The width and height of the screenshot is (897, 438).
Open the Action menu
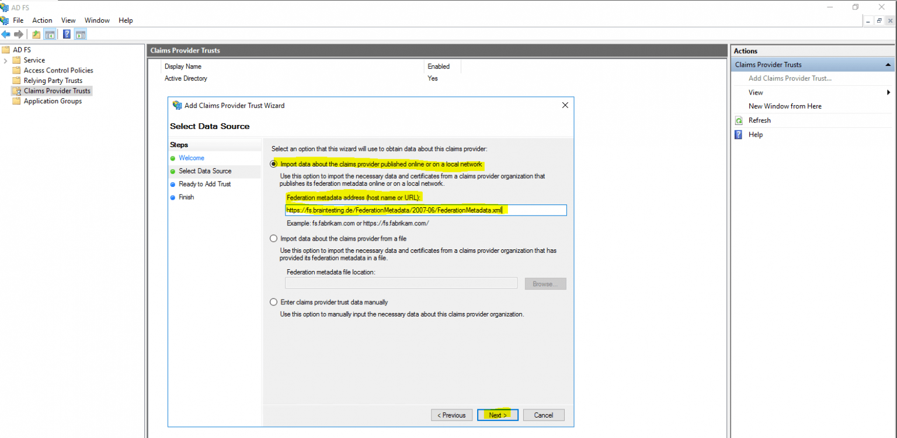pos(42,20)
